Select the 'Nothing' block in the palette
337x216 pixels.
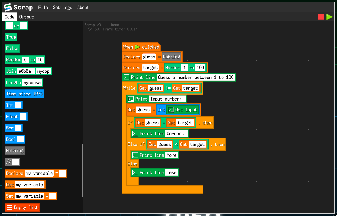14,151
